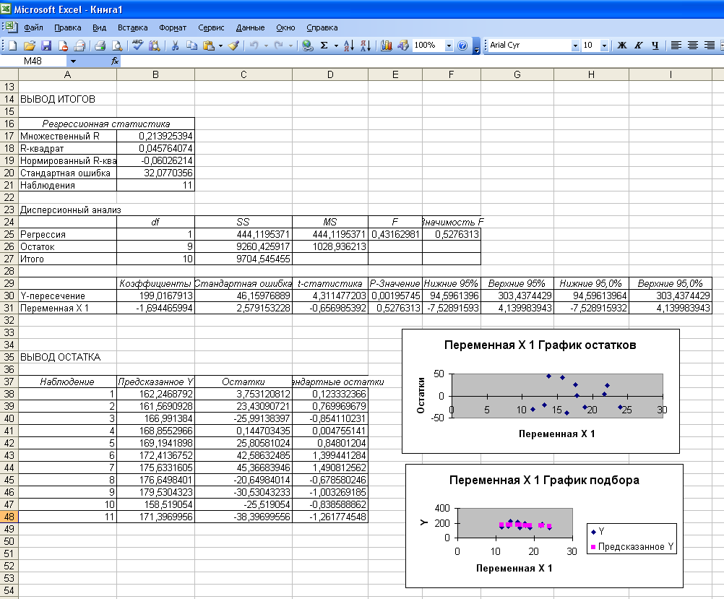Screen dimensions: 724x599
Task: Open the paste options dropdown arrow
Action: [x=220, y=46]
